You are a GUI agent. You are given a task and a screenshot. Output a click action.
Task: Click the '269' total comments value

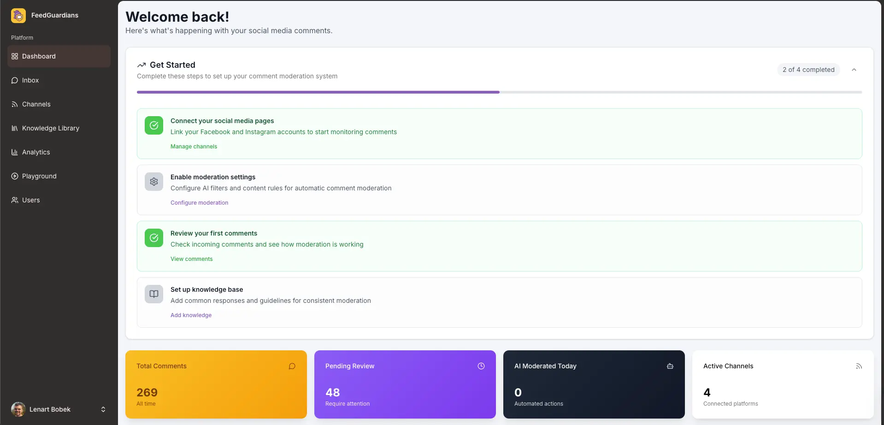tap(147, 392)
